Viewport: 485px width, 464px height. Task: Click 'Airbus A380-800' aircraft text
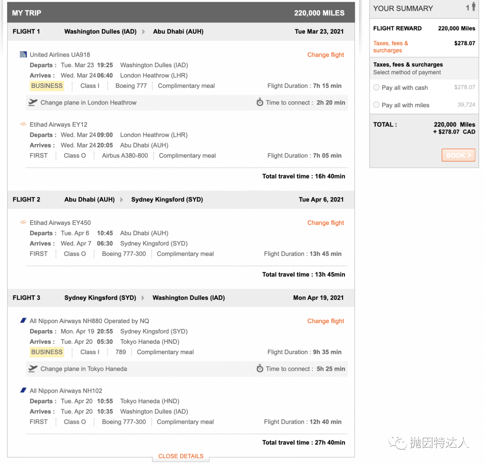pos(125,156)
